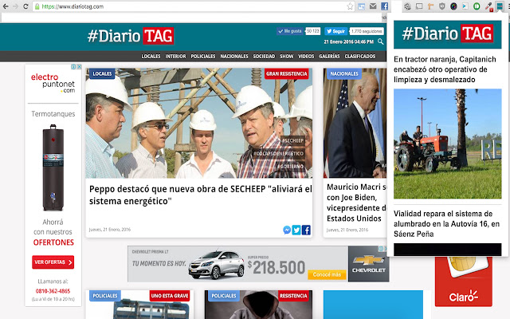Close the electropuntonet ad with X
Image resolution: width=510 pixels, height=319 pixels.
(79, 66)
